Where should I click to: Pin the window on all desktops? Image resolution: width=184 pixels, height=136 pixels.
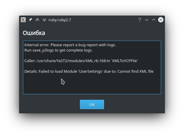pyautogui.click(x=30, y=20)
